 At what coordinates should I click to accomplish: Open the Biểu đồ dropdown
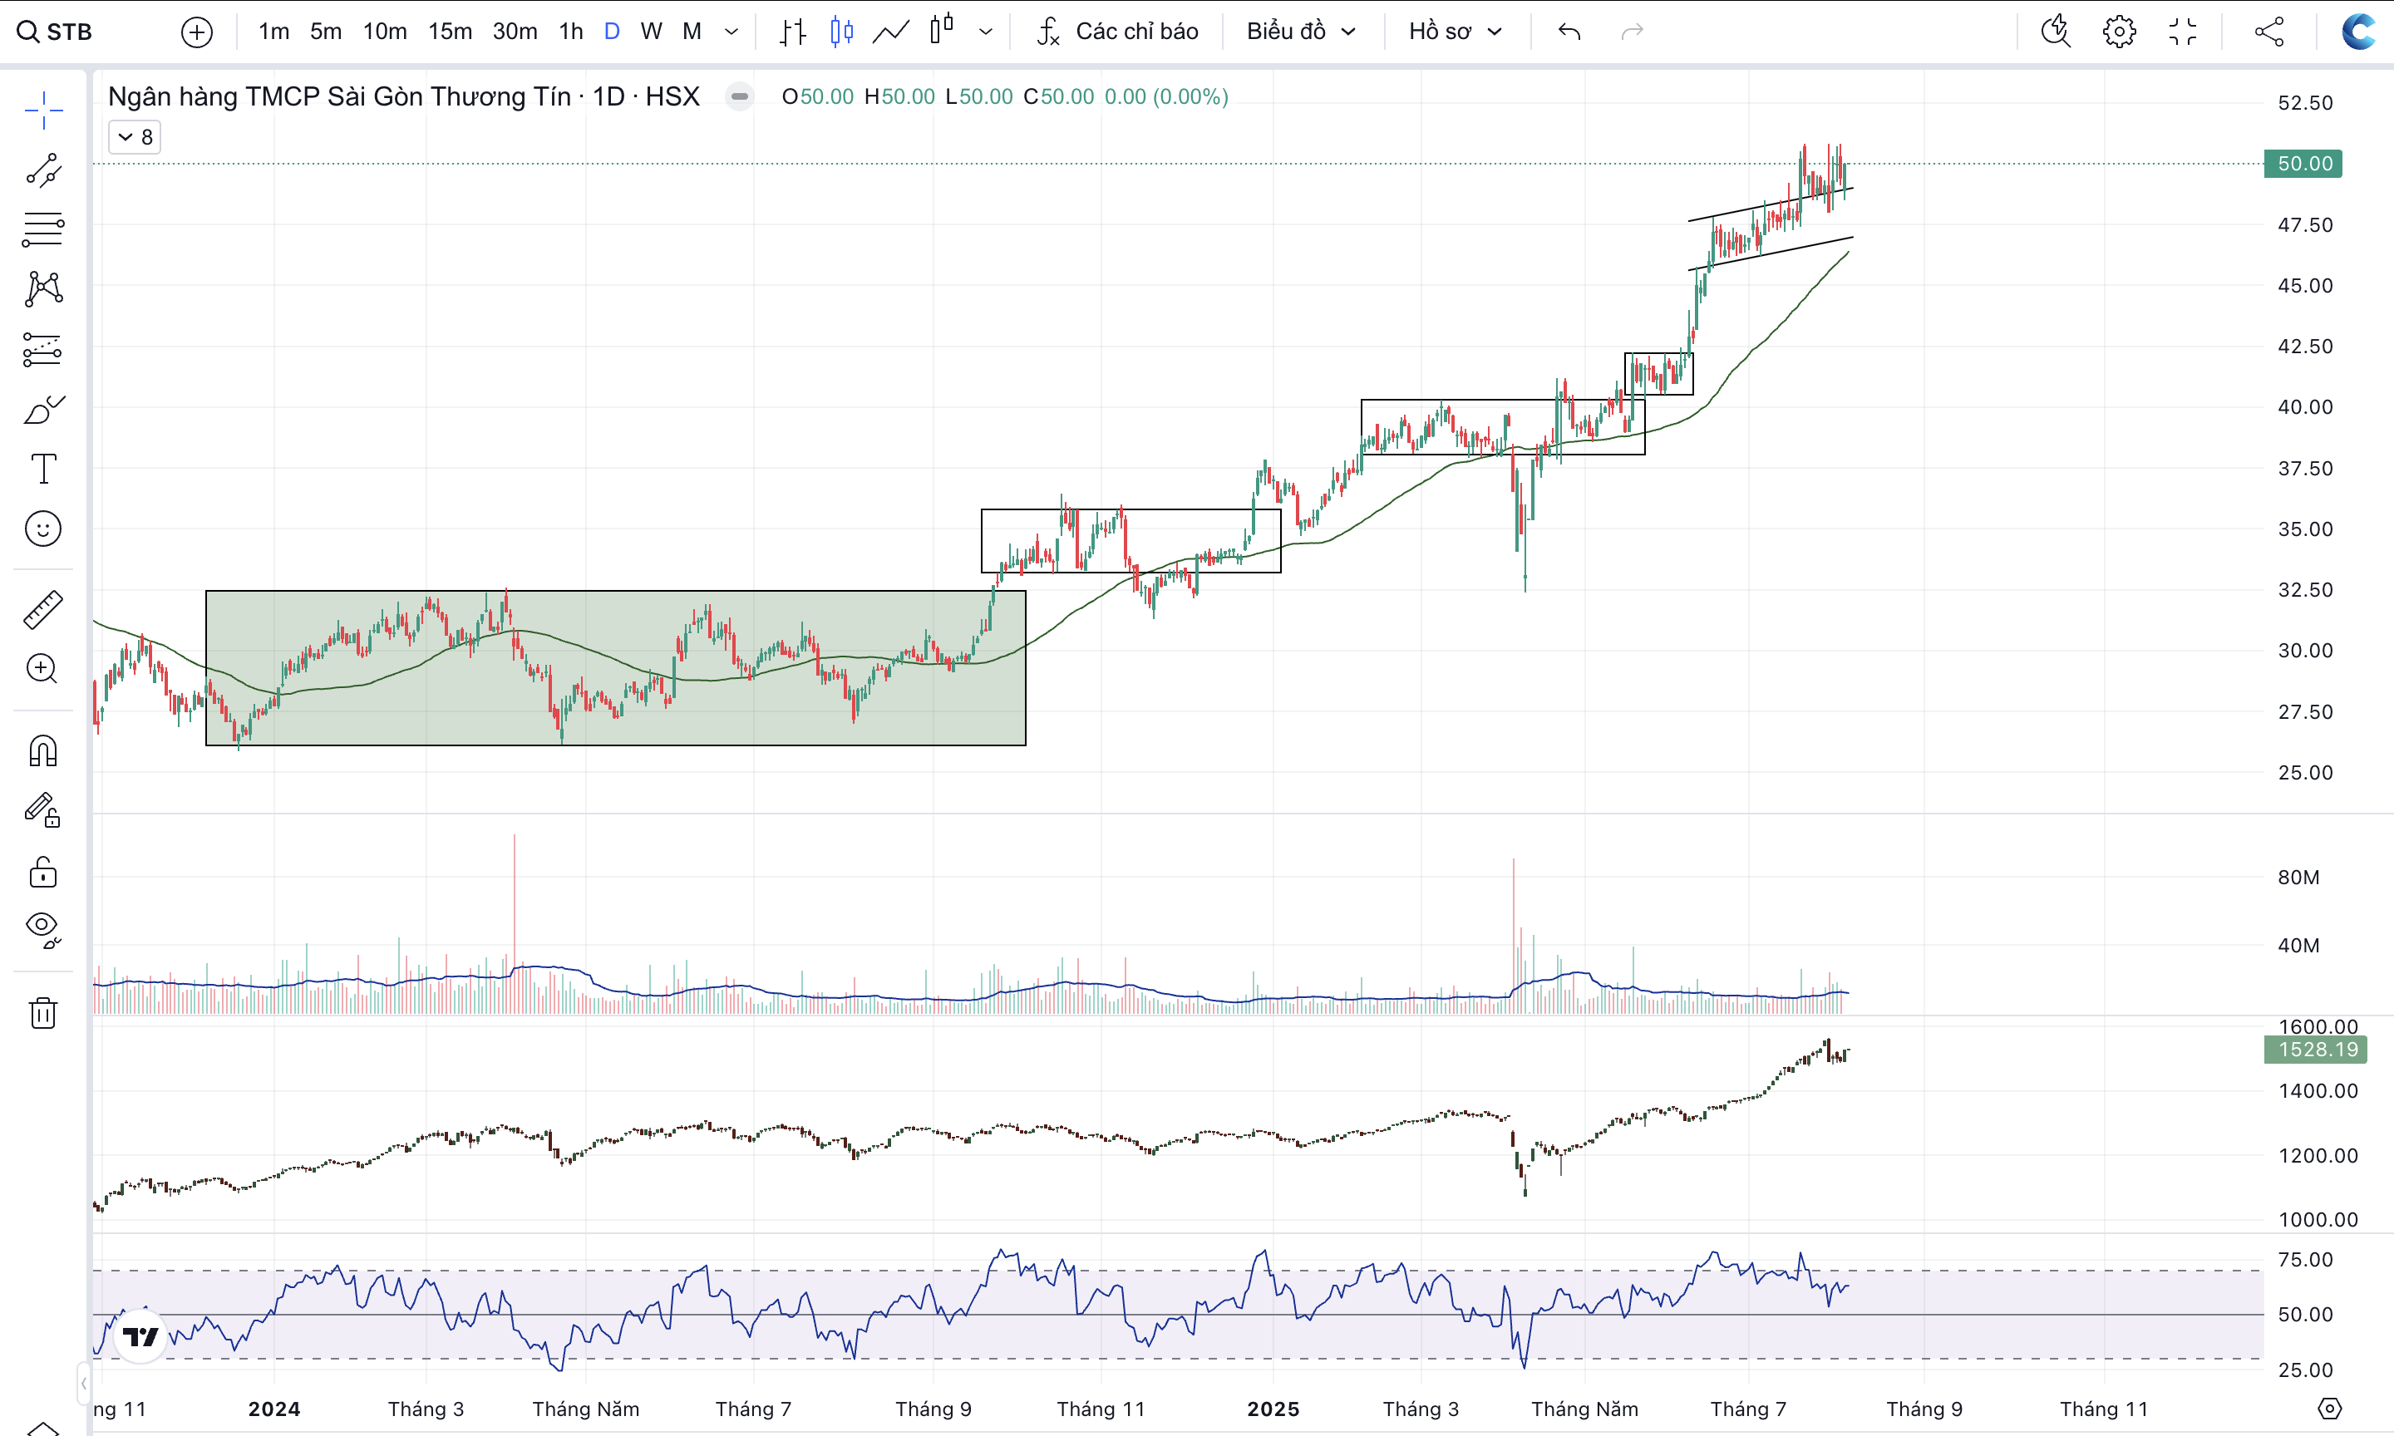click(x=1299, y=32)
